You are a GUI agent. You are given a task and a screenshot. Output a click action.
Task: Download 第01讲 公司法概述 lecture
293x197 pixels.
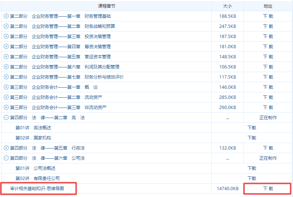click(252, 168)
